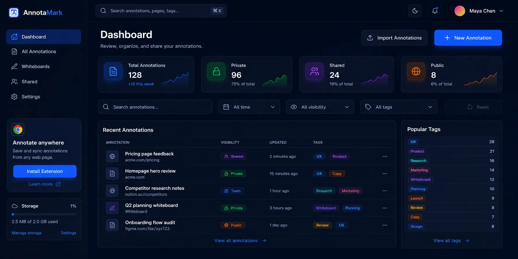
Task: Open Shared in sidebar
Action: point(44,82)
